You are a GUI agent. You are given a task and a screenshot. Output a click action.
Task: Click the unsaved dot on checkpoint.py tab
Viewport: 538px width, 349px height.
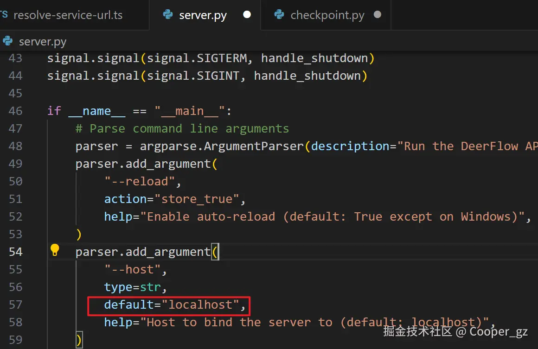pyautogui.click(x=378, y=15)
